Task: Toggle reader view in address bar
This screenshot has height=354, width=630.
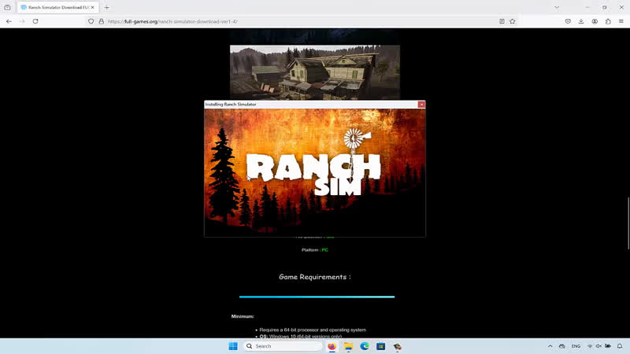Action: coord(502,21)
